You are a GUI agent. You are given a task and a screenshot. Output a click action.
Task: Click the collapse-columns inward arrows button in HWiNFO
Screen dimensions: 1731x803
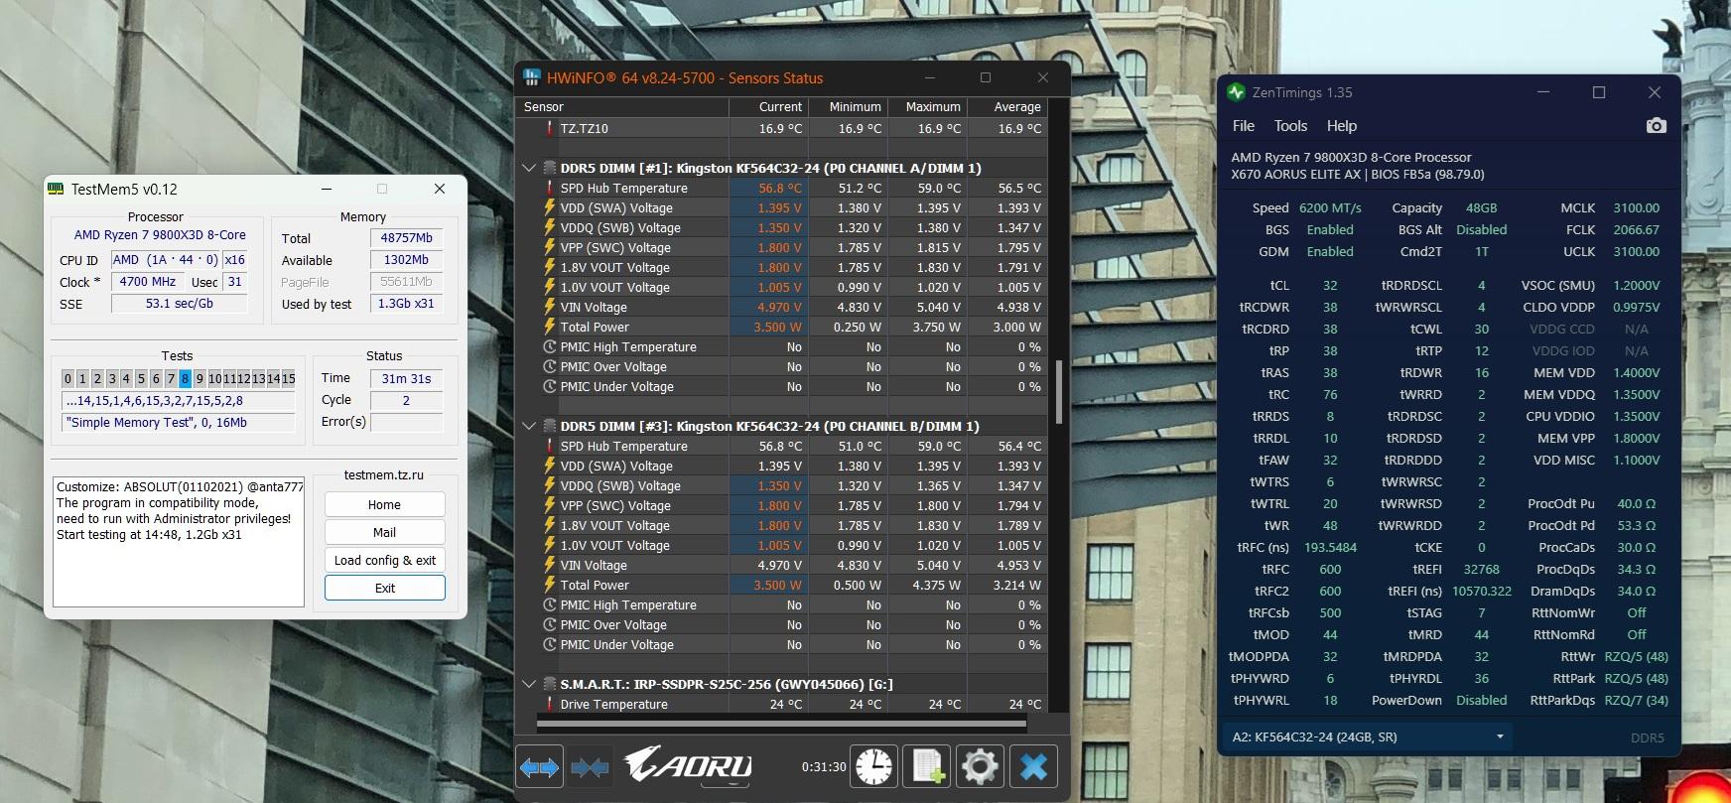point(590,766)
